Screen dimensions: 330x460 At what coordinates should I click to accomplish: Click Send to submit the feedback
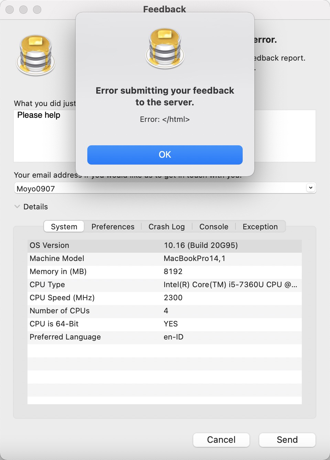pyautogui.click(x=287, y=440)
